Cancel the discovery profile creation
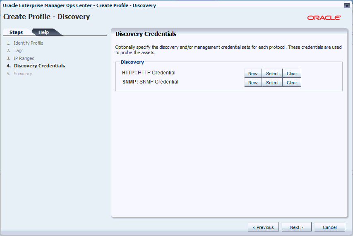 [329, 227]
